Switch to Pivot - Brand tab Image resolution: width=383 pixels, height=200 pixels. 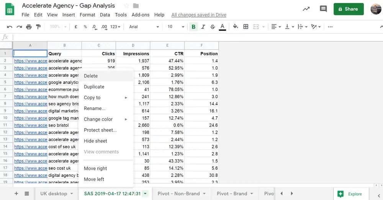tap(232, 193)
